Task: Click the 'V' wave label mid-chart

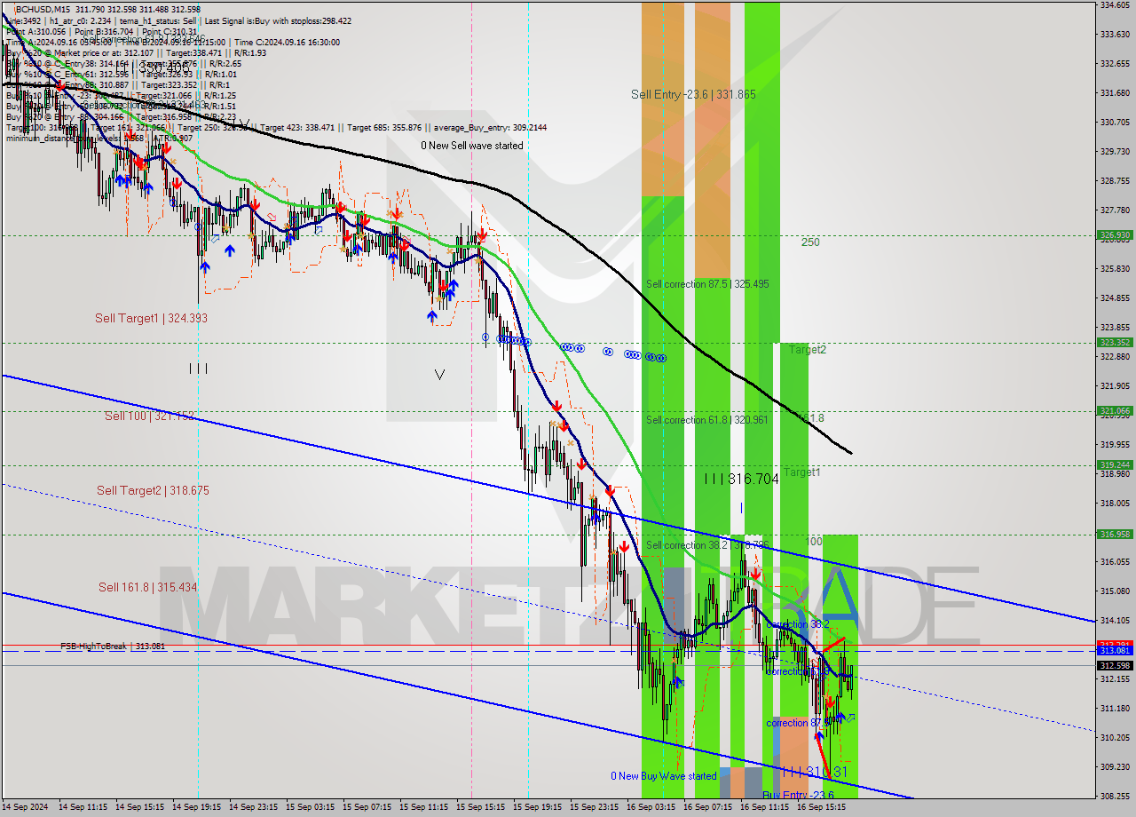Action: coord(439,375)
